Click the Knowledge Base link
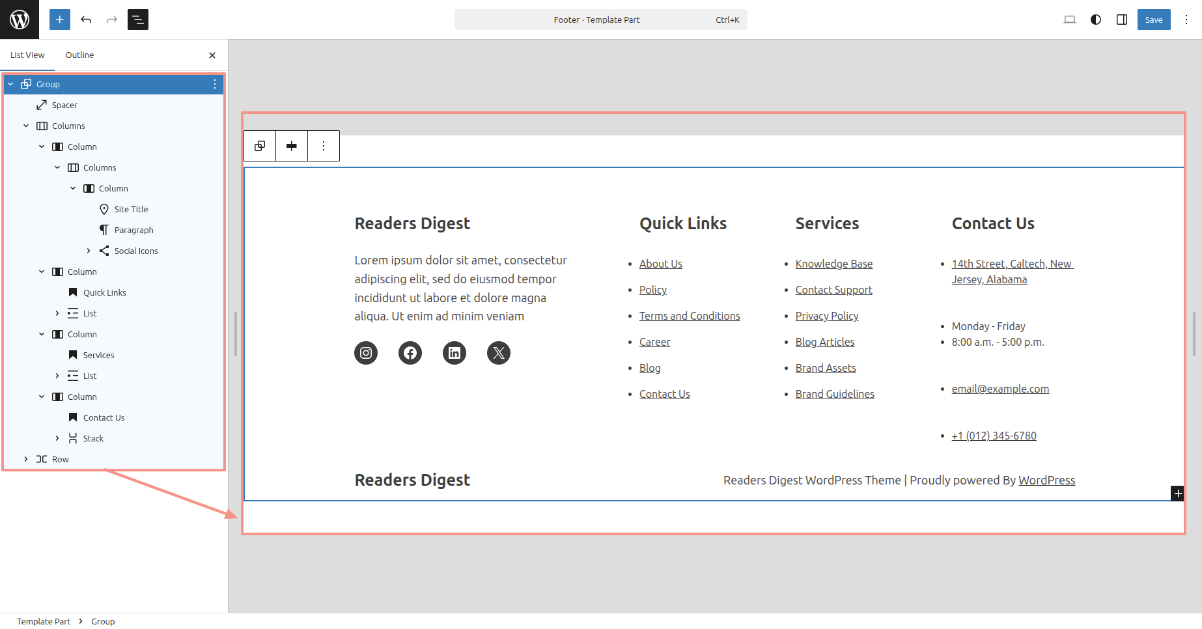Screen dimensions: 1202x629 pos(833,264)
